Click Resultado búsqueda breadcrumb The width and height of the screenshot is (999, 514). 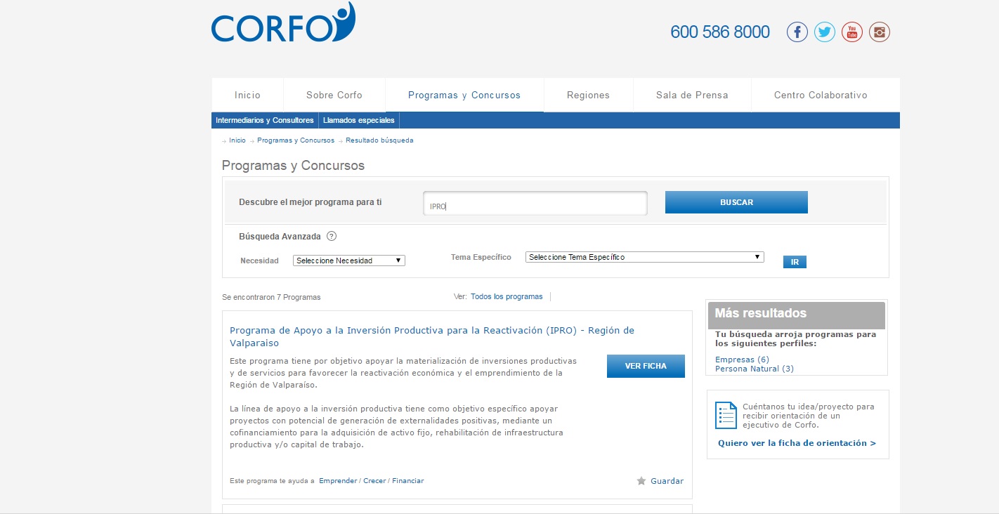pos(379,140)
